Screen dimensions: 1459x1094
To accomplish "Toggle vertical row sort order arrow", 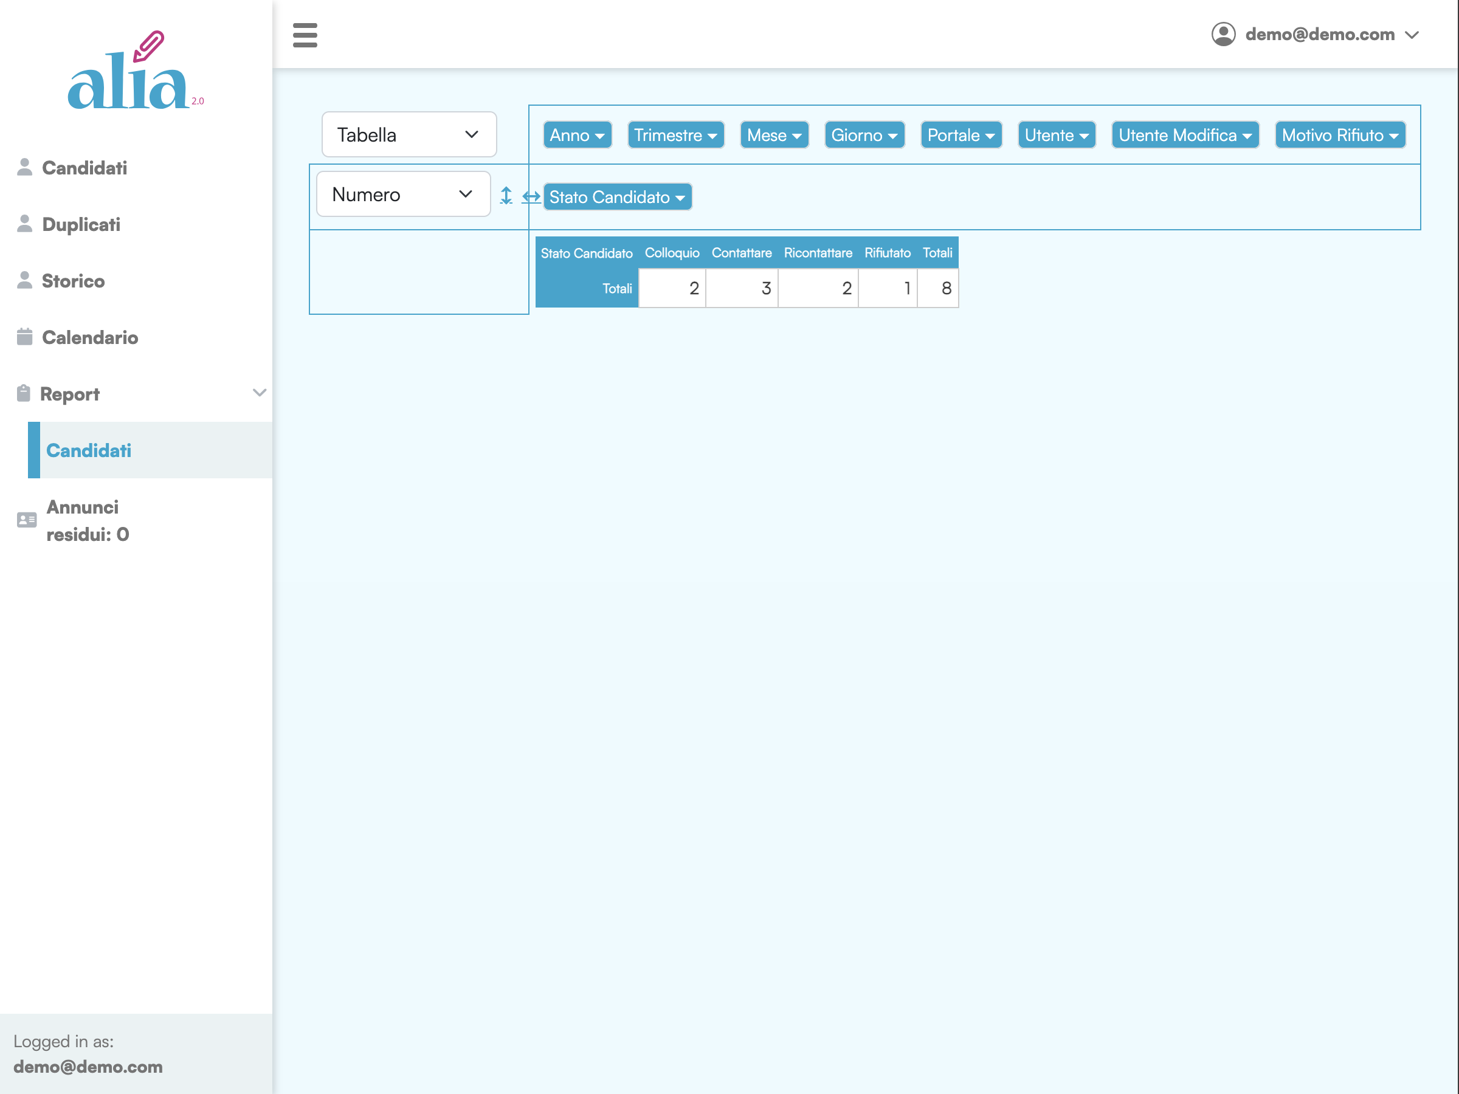I will 506,196.
